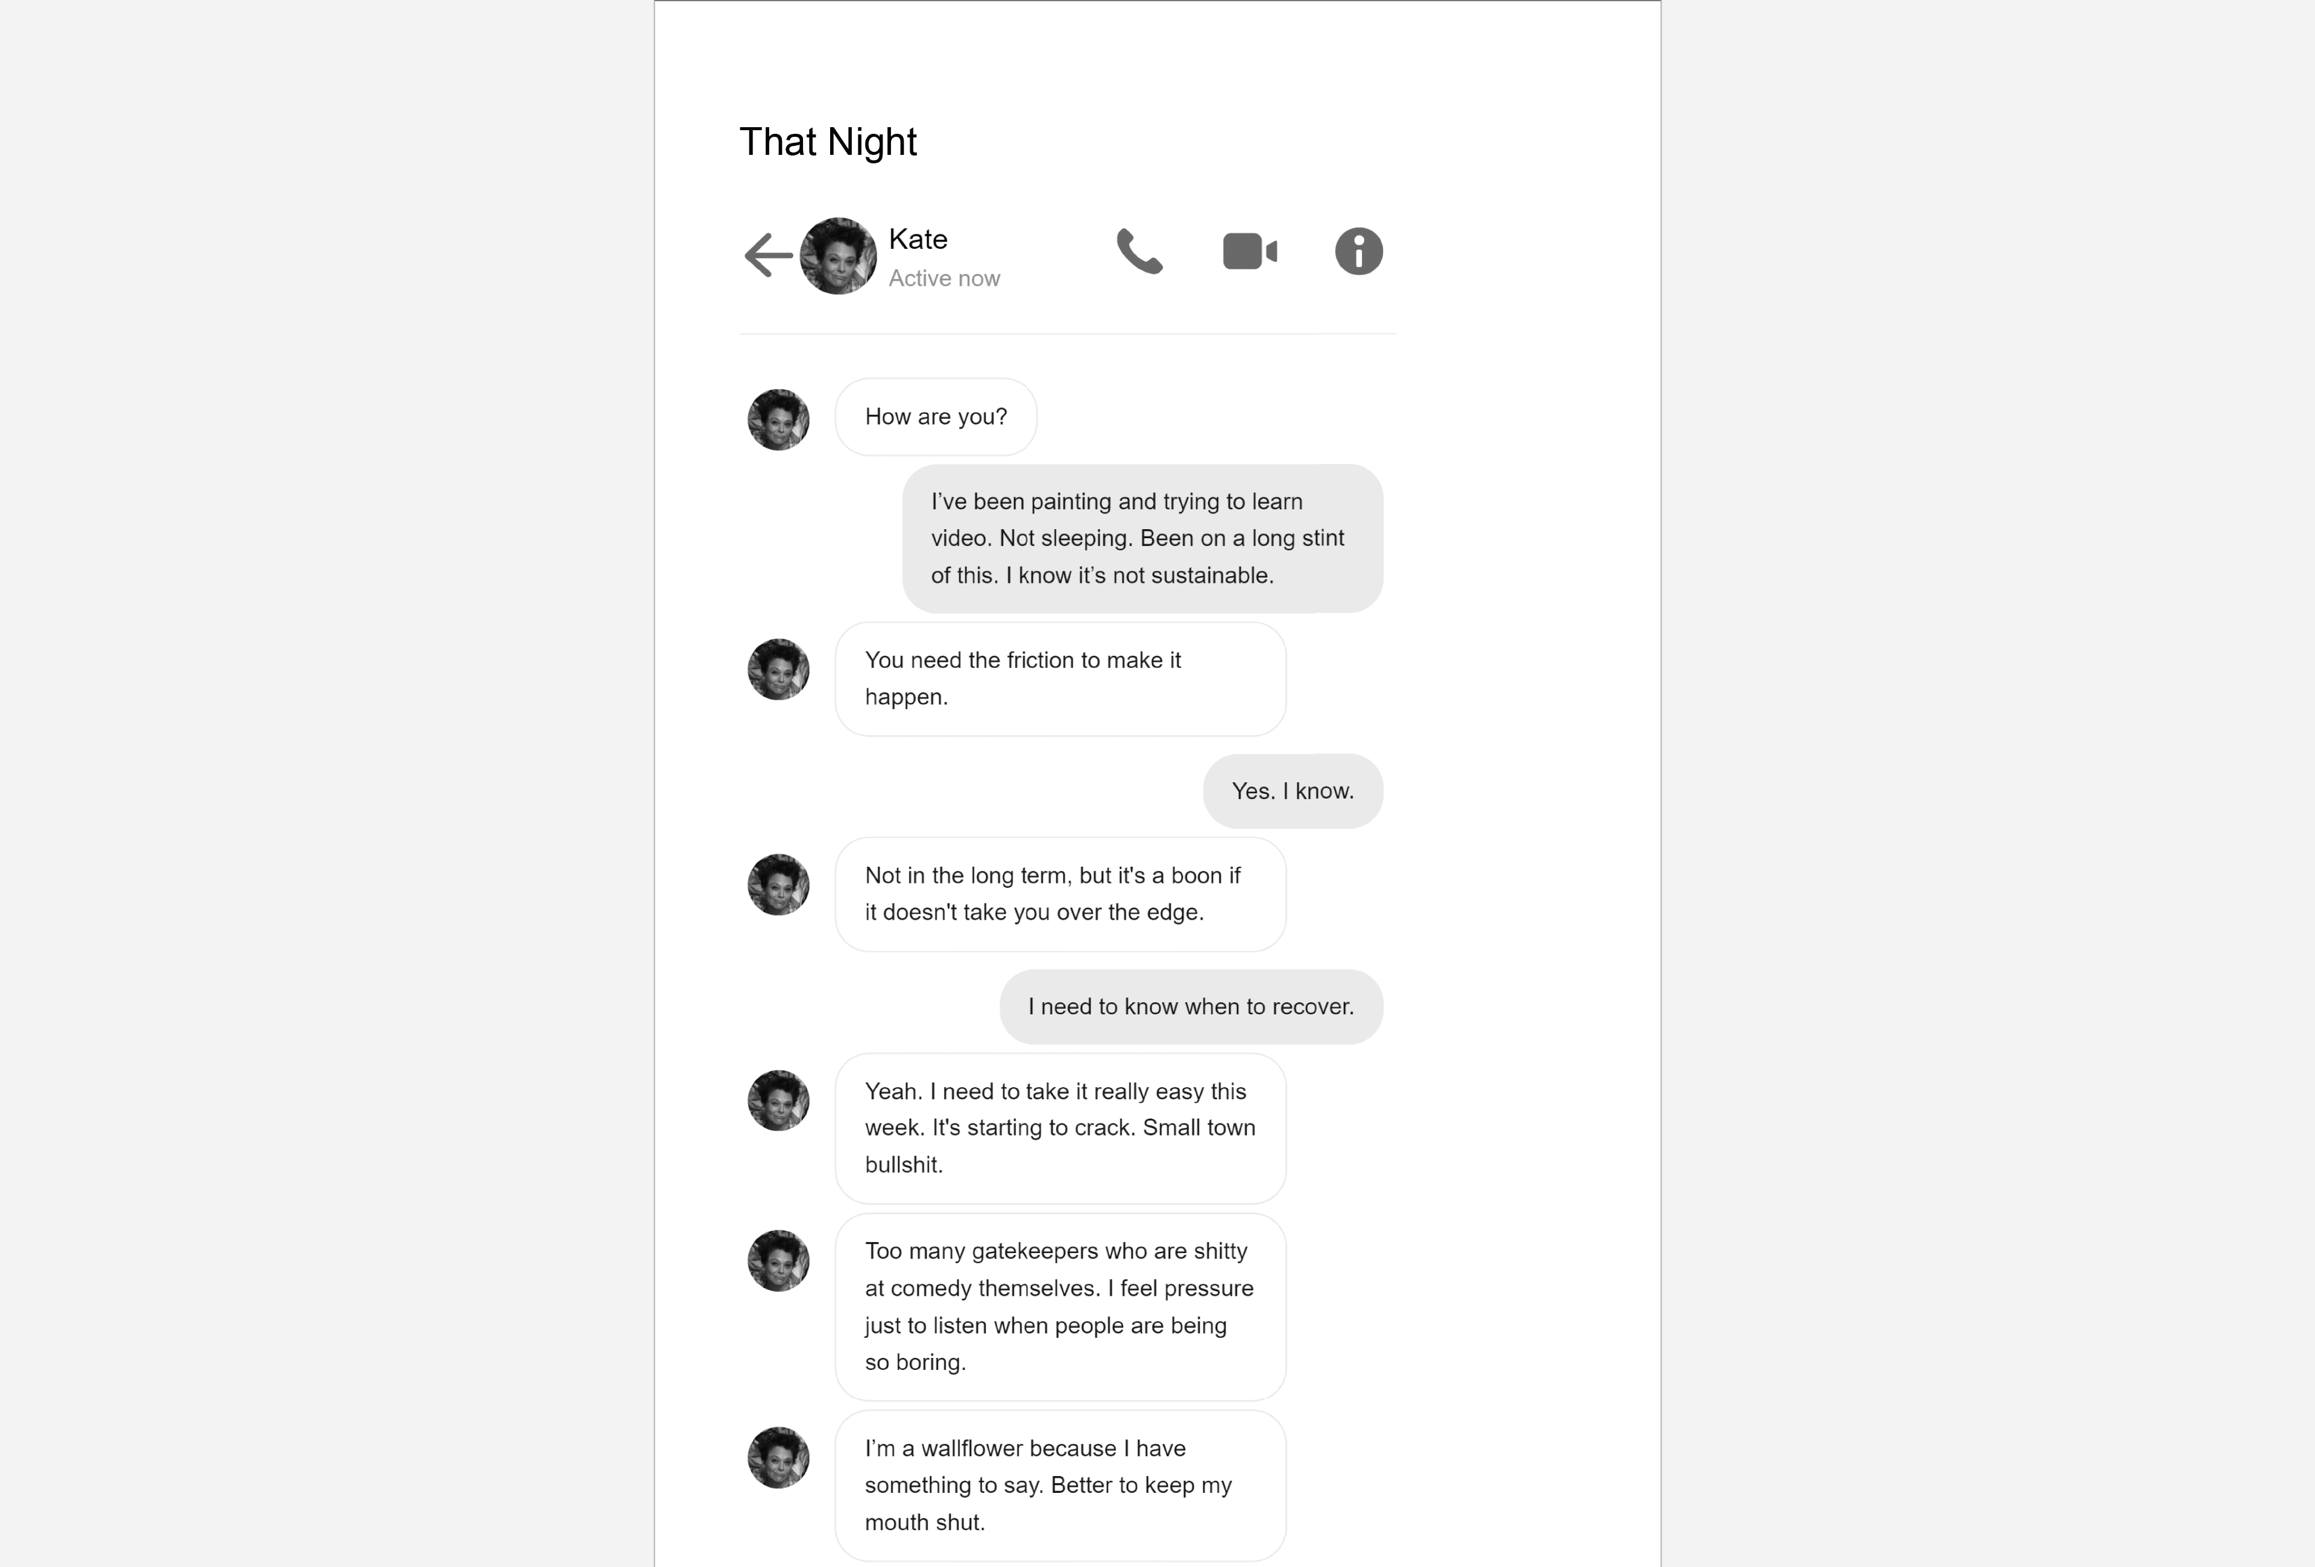Start a voice call with Kate
The image size is (2315, 1567).
1139,251
